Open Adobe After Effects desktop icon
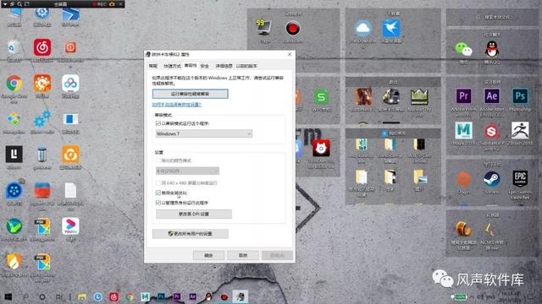The width and height of the screenshot is (542, 304). coord(491,96)
